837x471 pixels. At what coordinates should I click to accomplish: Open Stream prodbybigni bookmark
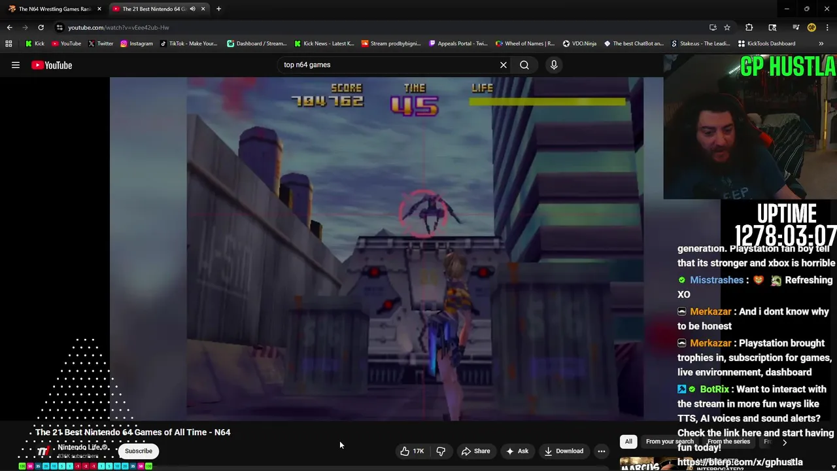pos(390,44)
